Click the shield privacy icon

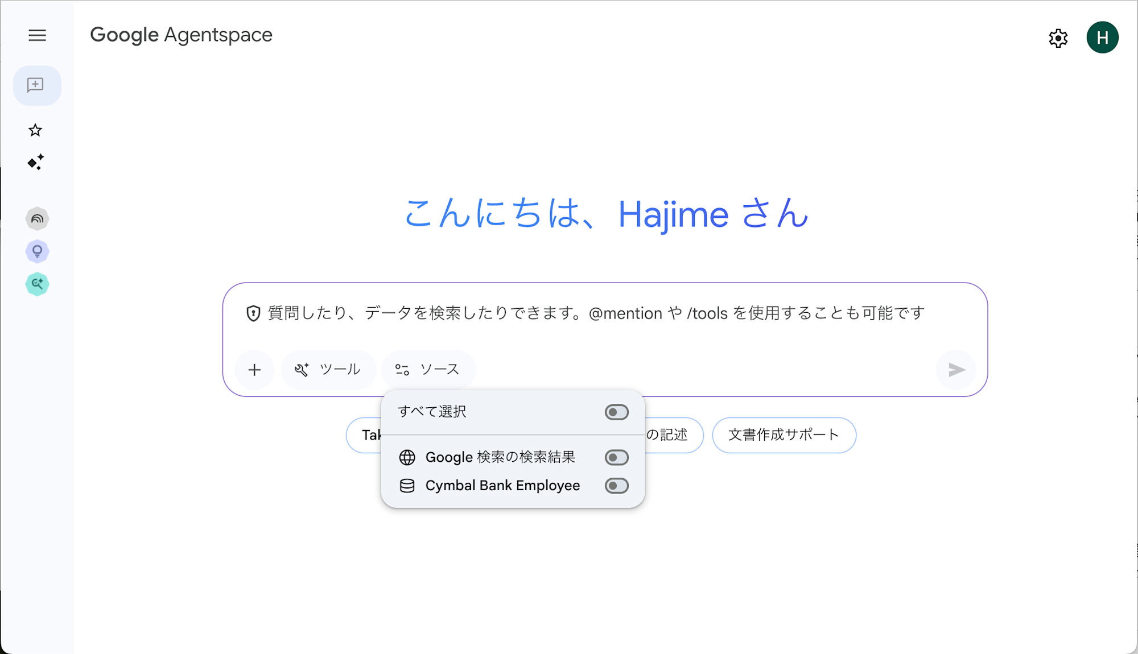click(x=253, y=313)
